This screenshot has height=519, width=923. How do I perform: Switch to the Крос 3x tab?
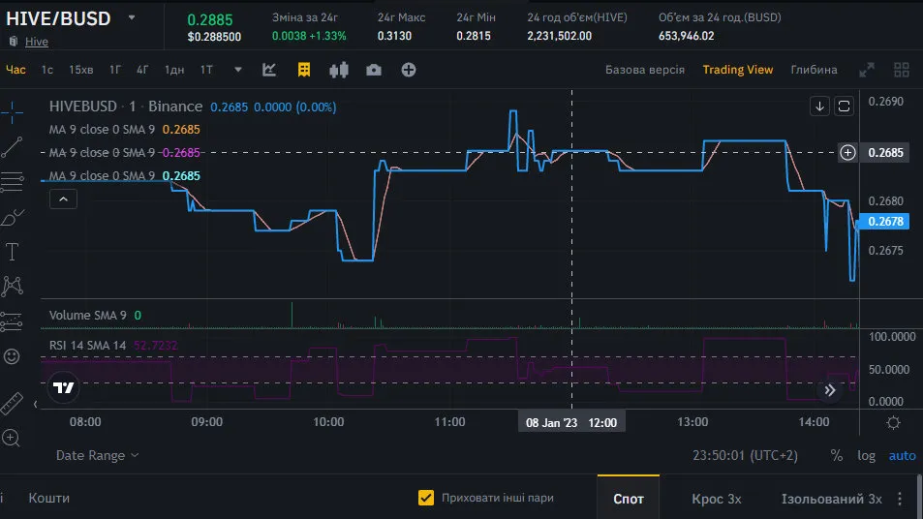pyautogui.click(x=717, y=499)
